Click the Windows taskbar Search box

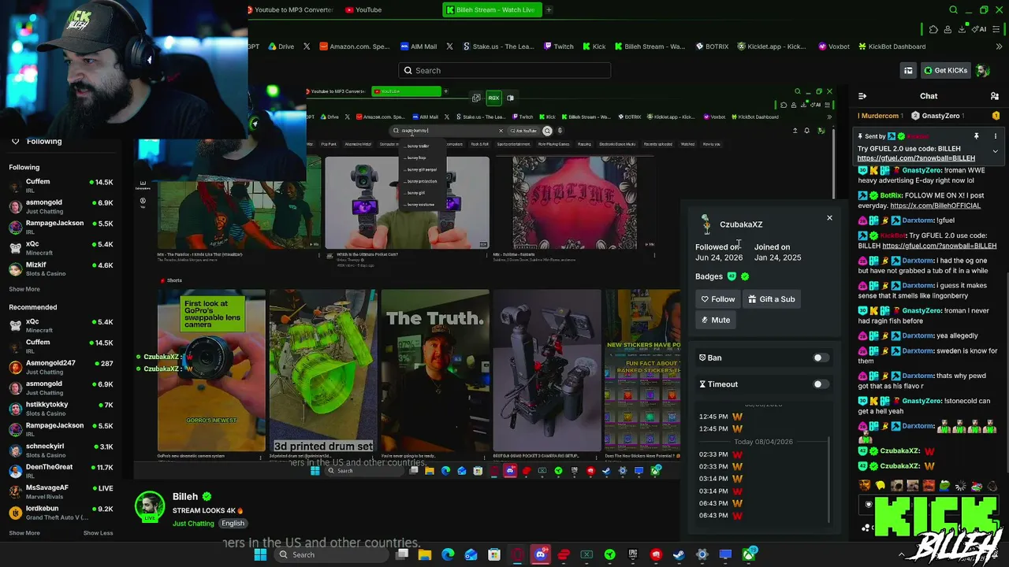(x=330, y=555)
